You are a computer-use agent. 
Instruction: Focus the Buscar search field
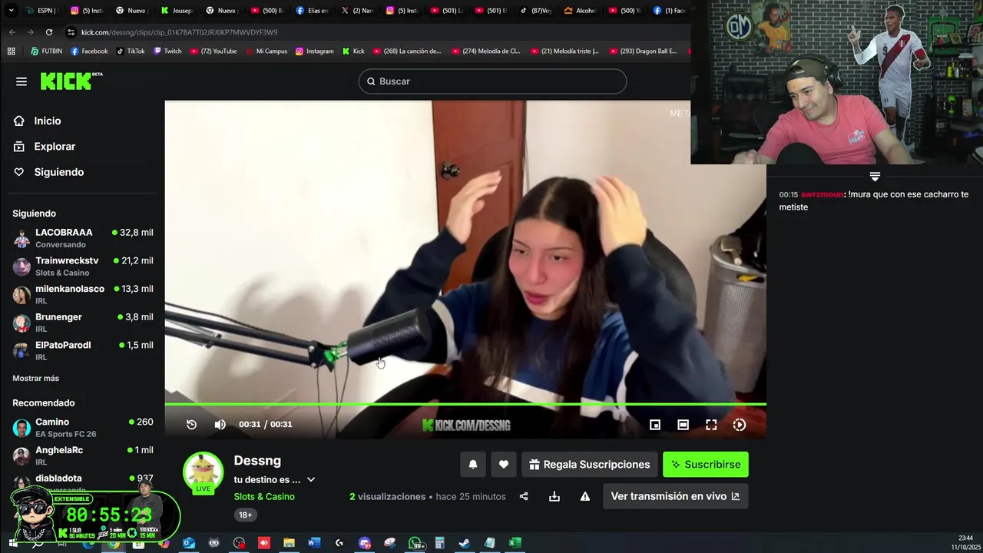(492, 81)
